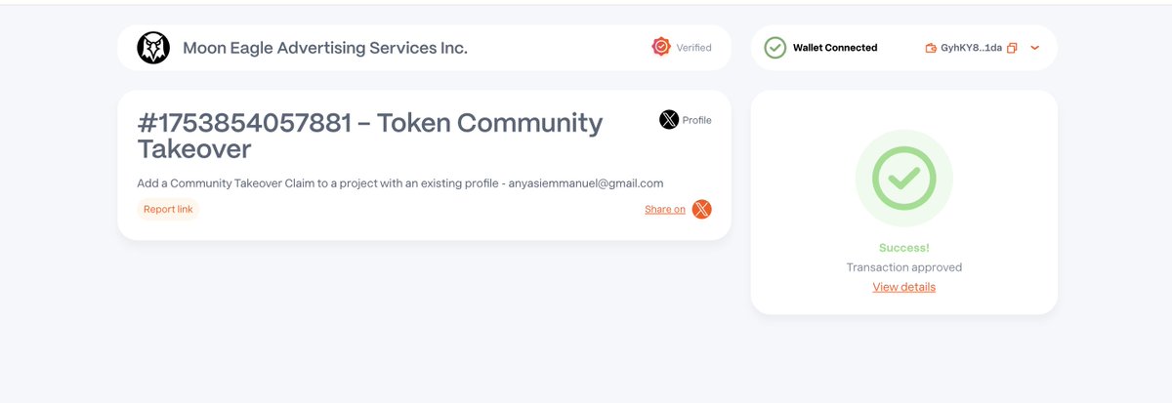The height and width of the screenshot is (403, 1172).
Task: Click the large green success checkmark
Action: coord(904,178)
